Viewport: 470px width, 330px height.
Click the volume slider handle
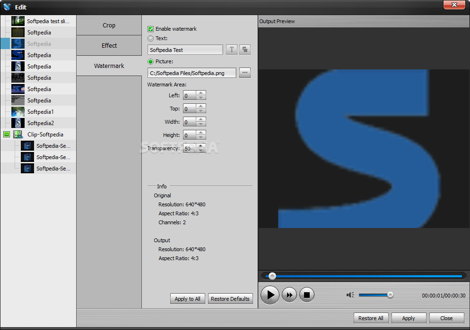390,295
